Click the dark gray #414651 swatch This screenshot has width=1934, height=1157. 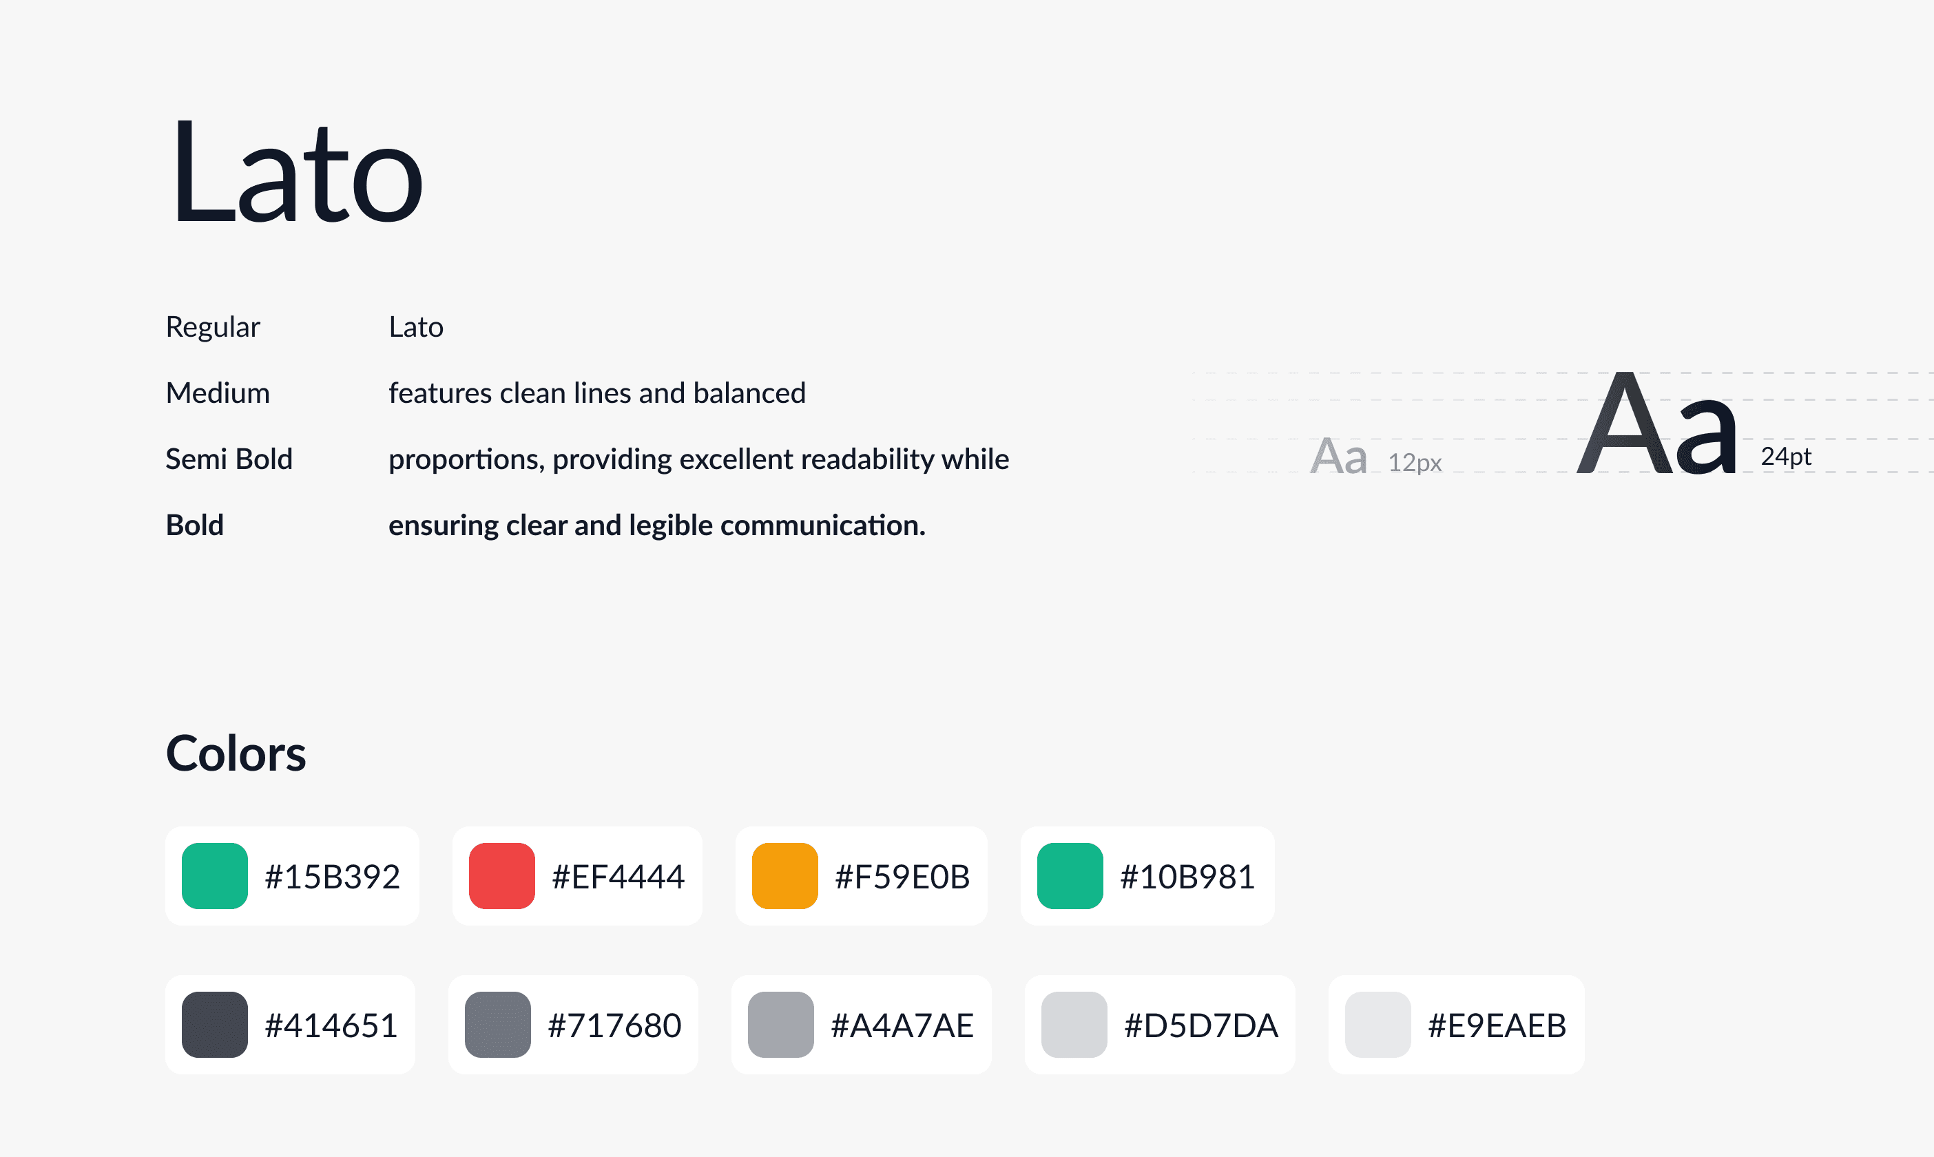tap(214, 1025)
